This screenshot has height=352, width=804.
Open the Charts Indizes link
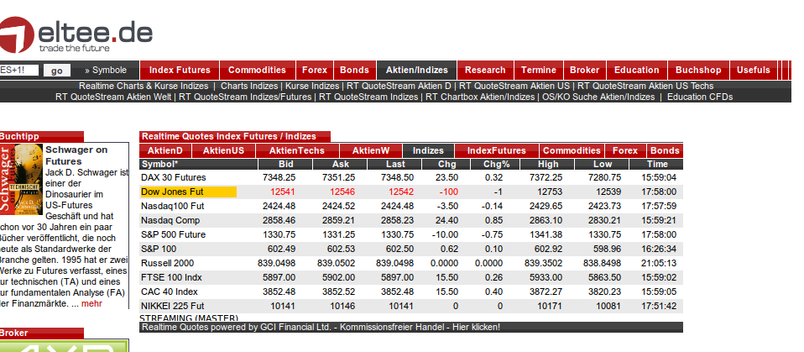[249, 86]
